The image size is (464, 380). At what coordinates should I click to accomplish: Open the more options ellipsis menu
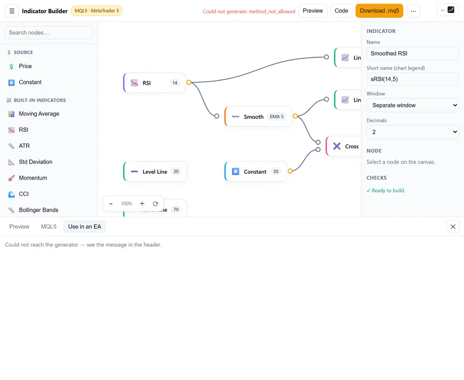(413, 11)
